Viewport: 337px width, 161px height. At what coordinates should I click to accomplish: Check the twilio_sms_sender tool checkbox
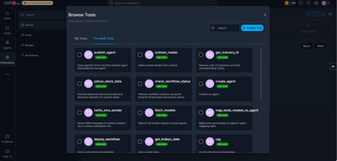point(79,113)
